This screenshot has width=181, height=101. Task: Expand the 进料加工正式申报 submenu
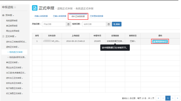tap(14, 78)
